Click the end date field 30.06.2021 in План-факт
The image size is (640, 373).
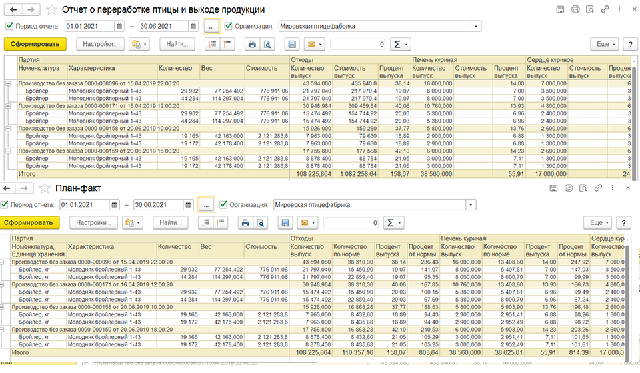[159, 205]
